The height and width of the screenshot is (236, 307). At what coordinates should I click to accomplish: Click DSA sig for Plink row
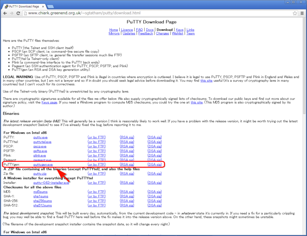tap(155, 155)
